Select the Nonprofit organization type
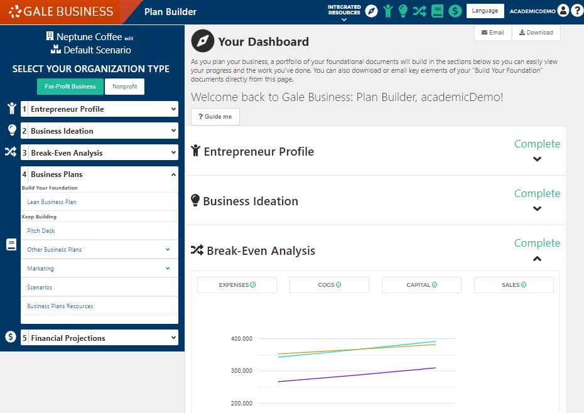The width and height of the screenshot is (584, 413). (x=125, y=87)
